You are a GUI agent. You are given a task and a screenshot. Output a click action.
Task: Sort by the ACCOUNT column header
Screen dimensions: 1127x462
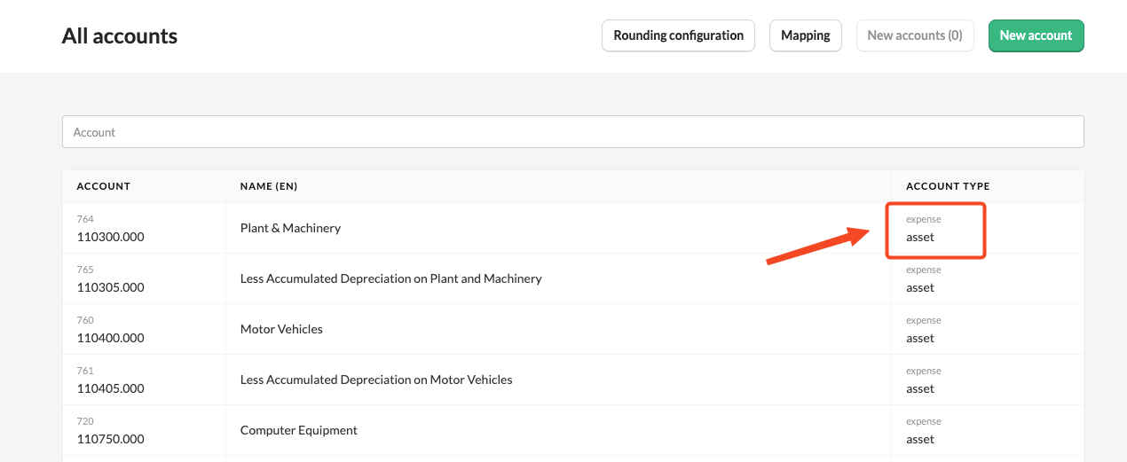point(104,186)
